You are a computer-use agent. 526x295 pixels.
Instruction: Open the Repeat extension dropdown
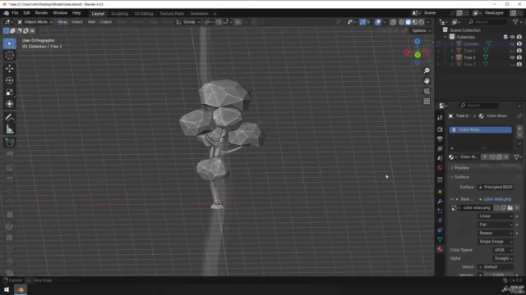pos(496,233)
